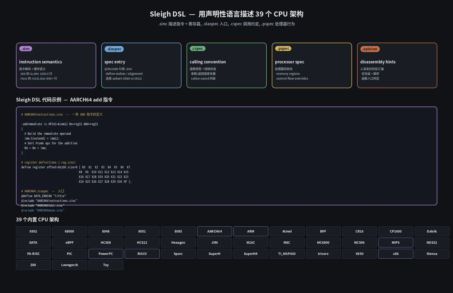
Task: Select the V850 architecture chip
Action: tap(359, 254)
